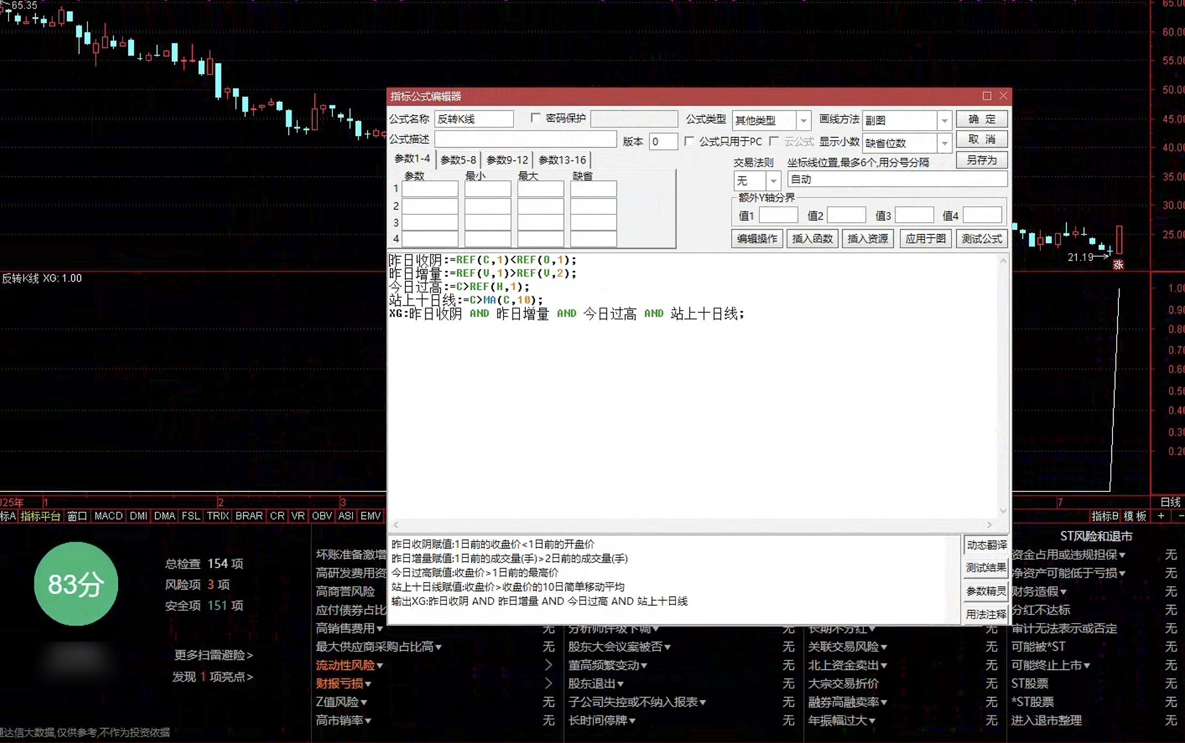Viewport: 1185px width, 743px height.
Task: Click the 83分 score badge
Action: click(76, 584)
